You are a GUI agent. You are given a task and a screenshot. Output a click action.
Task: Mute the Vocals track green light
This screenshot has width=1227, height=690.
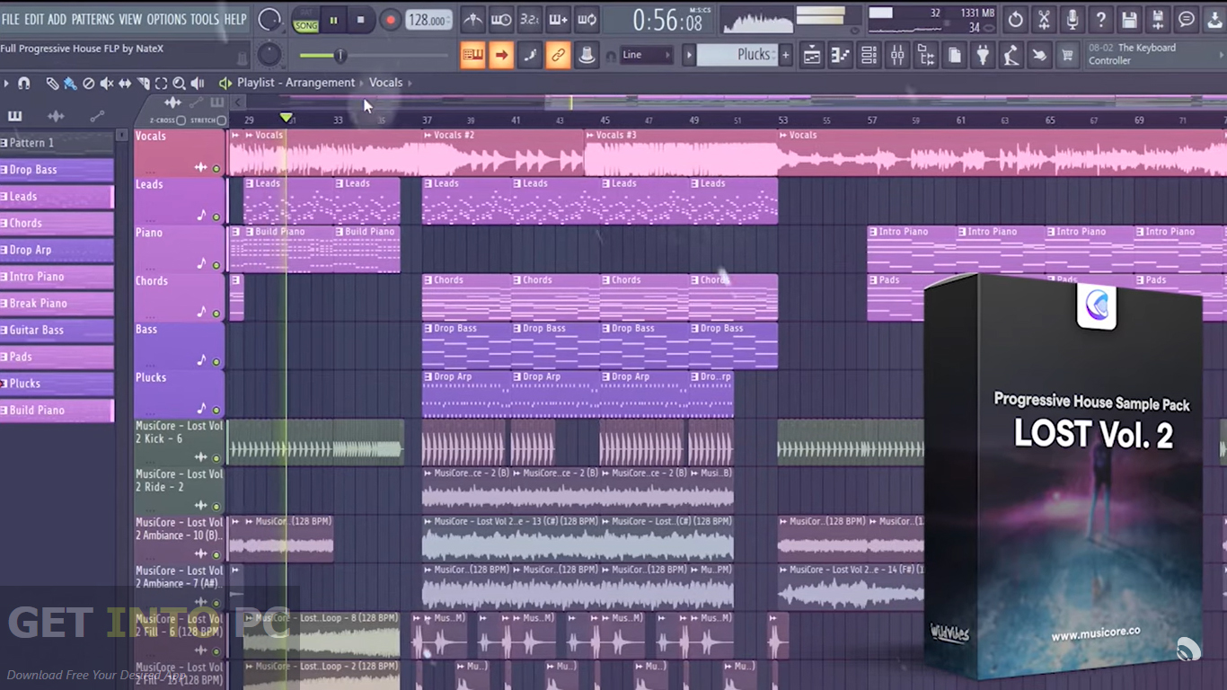point(216,168)
